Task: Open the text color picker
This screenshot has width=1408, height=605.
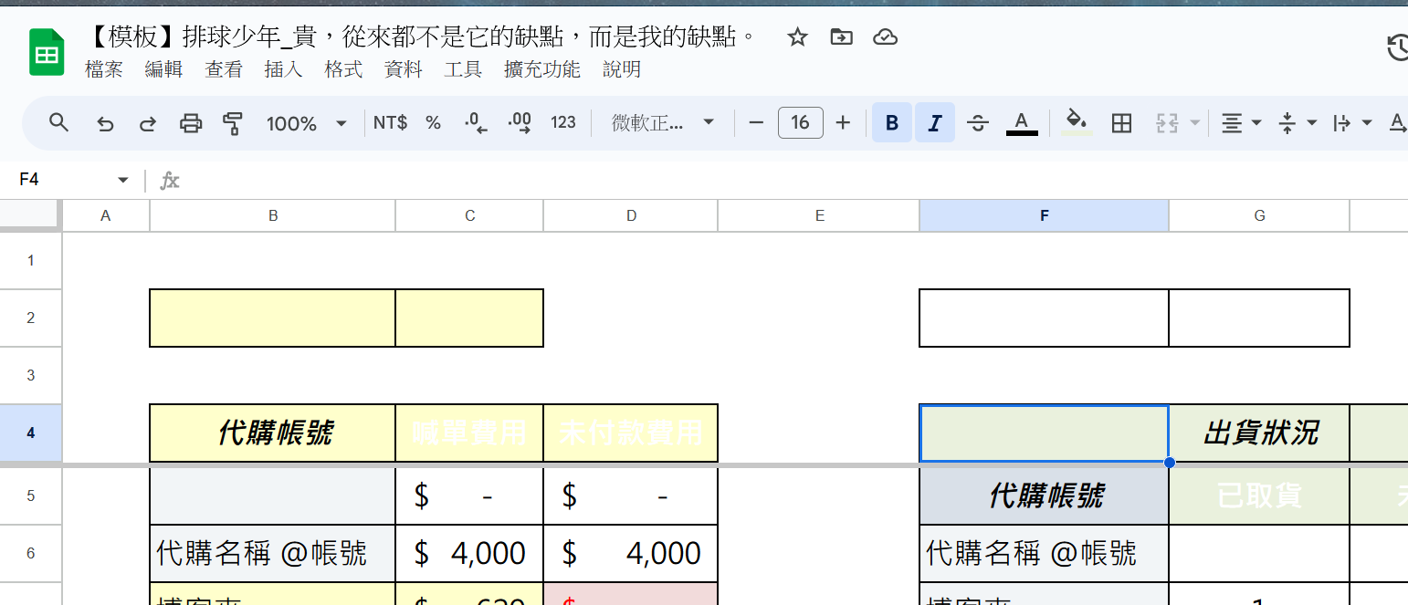Action: (x=1022, y=123)
